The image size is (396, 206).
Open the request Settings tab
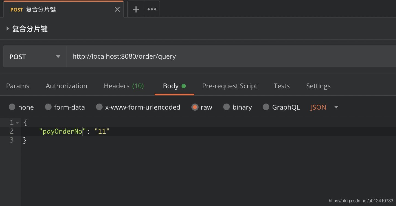318,86
